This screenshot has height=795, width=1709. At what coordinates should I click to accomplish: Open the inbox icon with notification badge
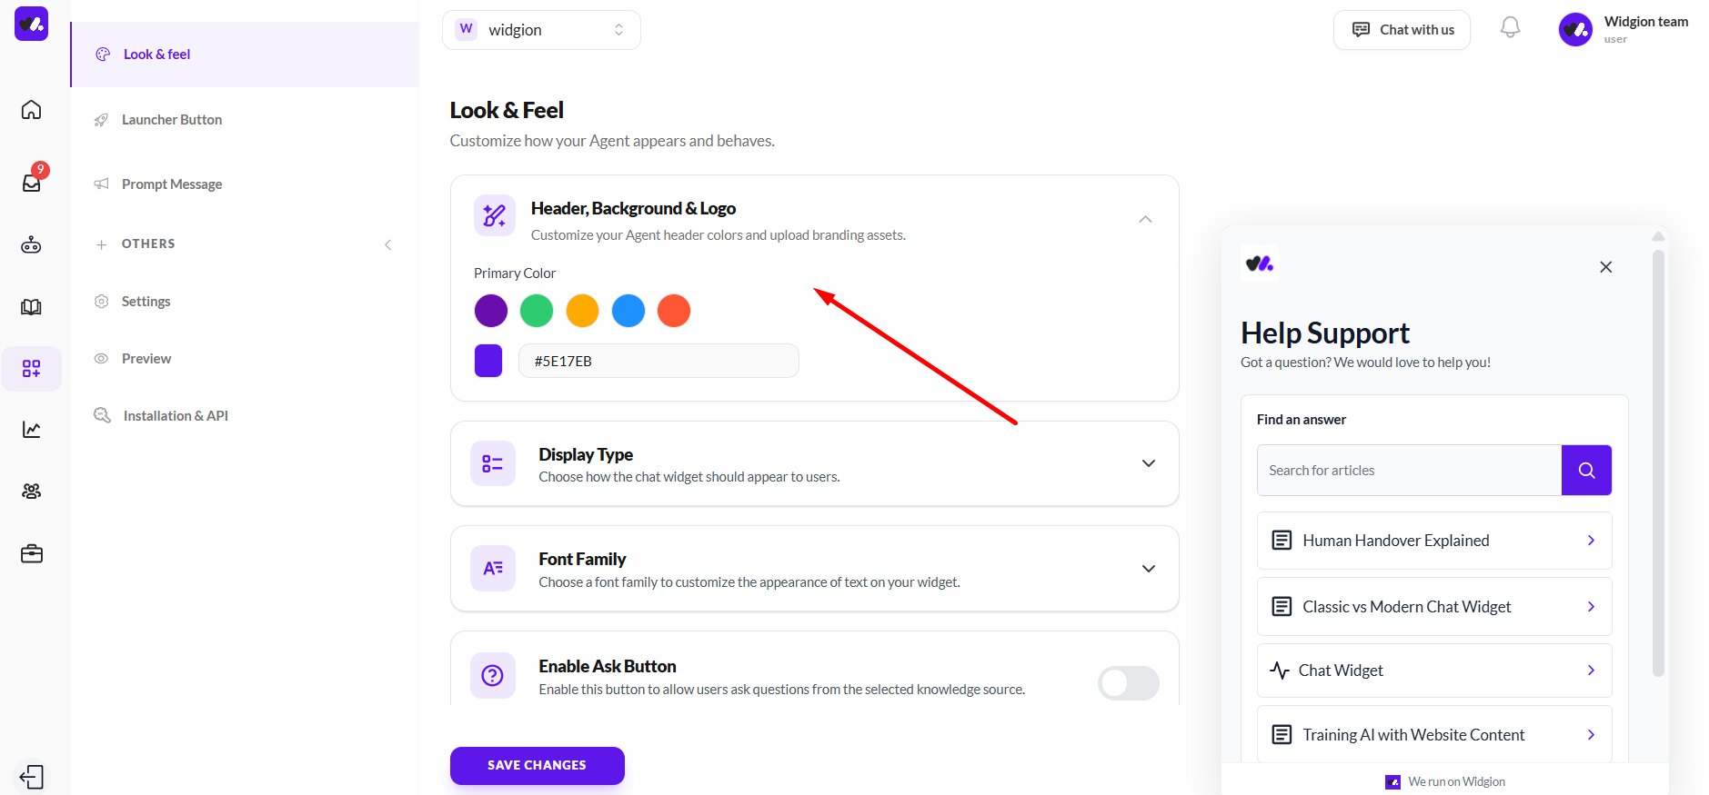point(32,182)
